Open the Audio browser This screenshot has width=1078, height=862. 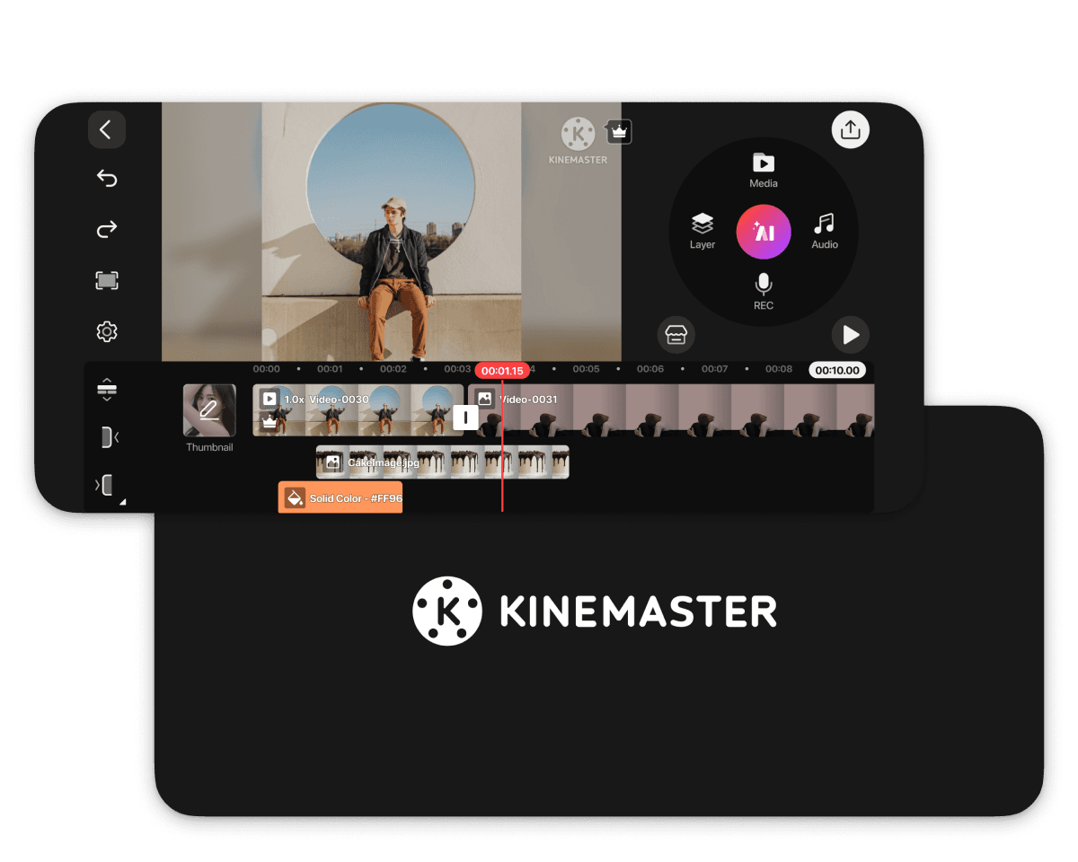point(825,232)
